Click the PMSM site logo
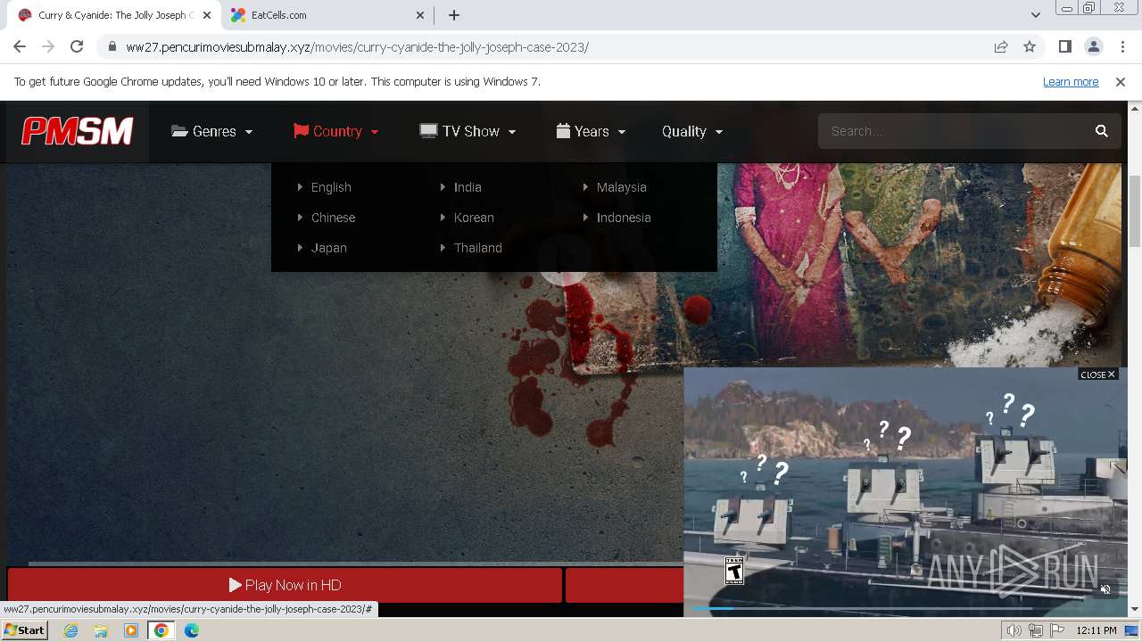1142x642 pixels. pos(78,131)
